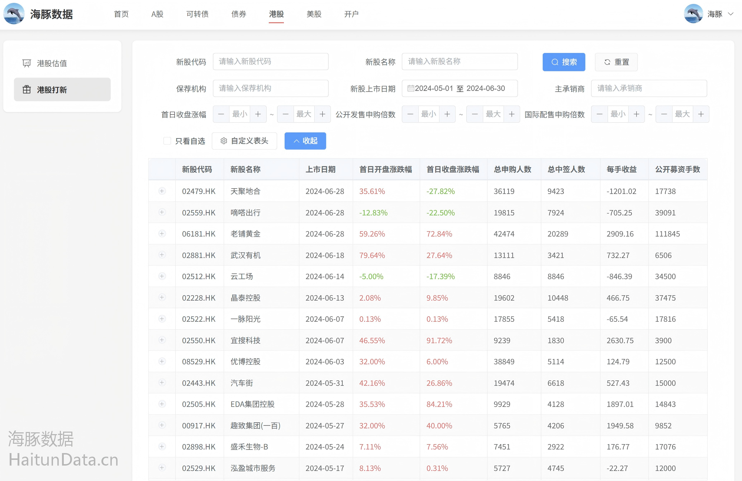Expand the 02505.HK EDA集团控股 row
Screen dimensions: 742x481
(162, 404)
